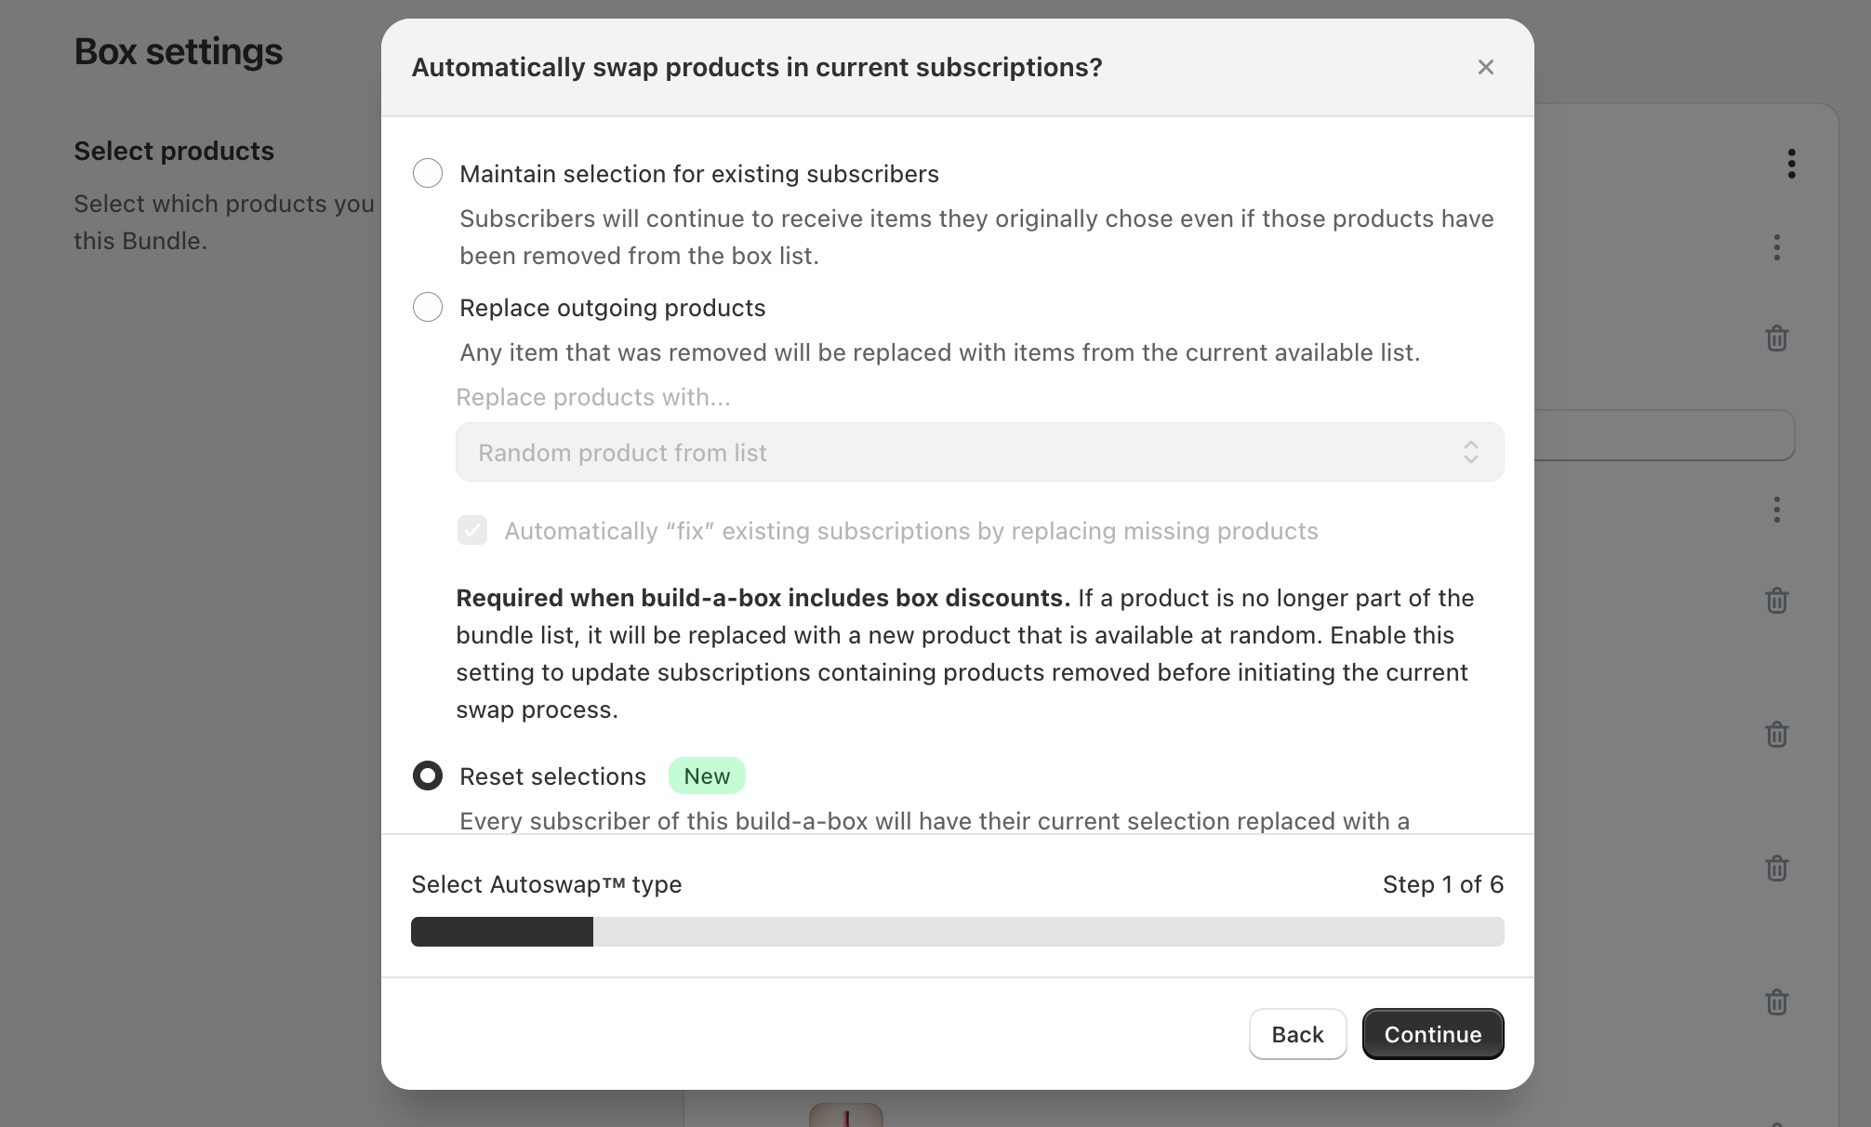Image resolution: width=1871 pixels, height=1127 pixels.
Task: Open the bold three-dot menu at top right
Action: [1791, 164]
